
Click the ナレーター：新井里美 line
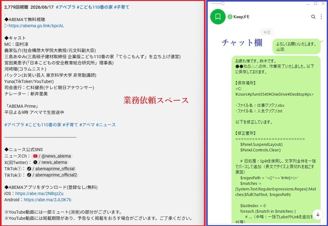click(26, 94)
